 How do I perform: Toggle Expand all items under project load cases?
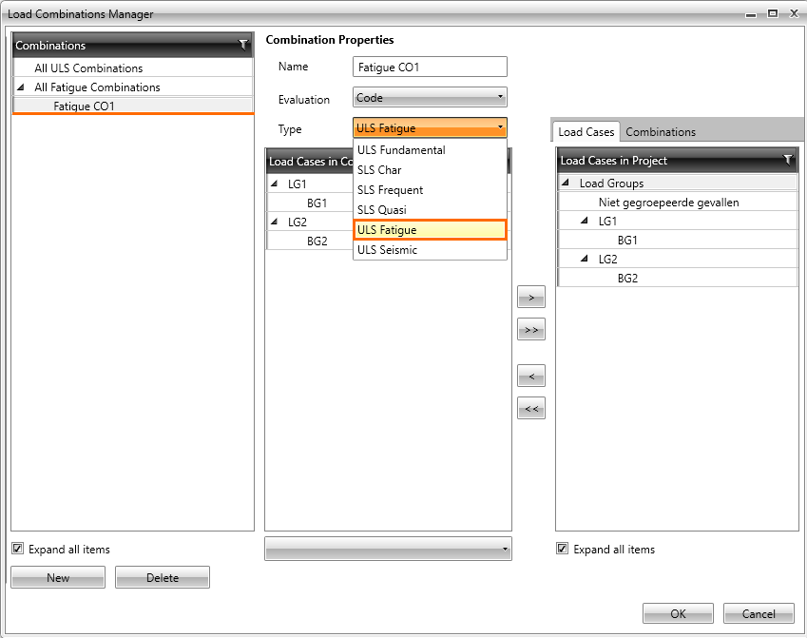[x=563, y=549]
